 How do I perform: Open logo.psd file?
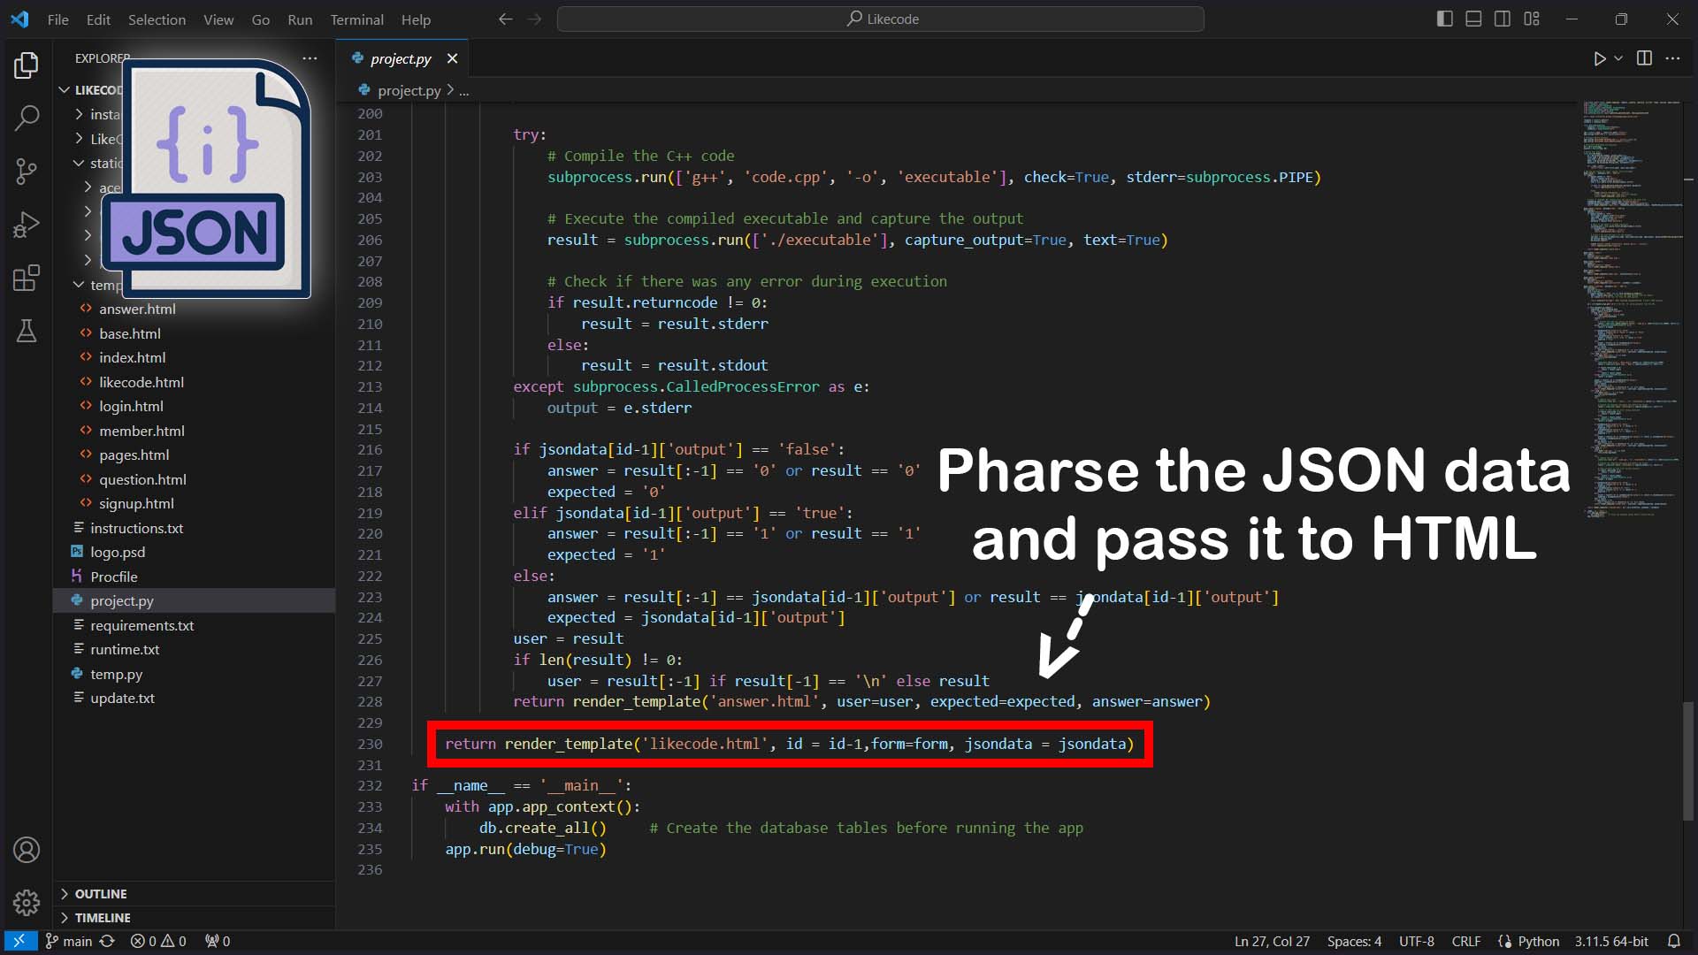[118, 552]
